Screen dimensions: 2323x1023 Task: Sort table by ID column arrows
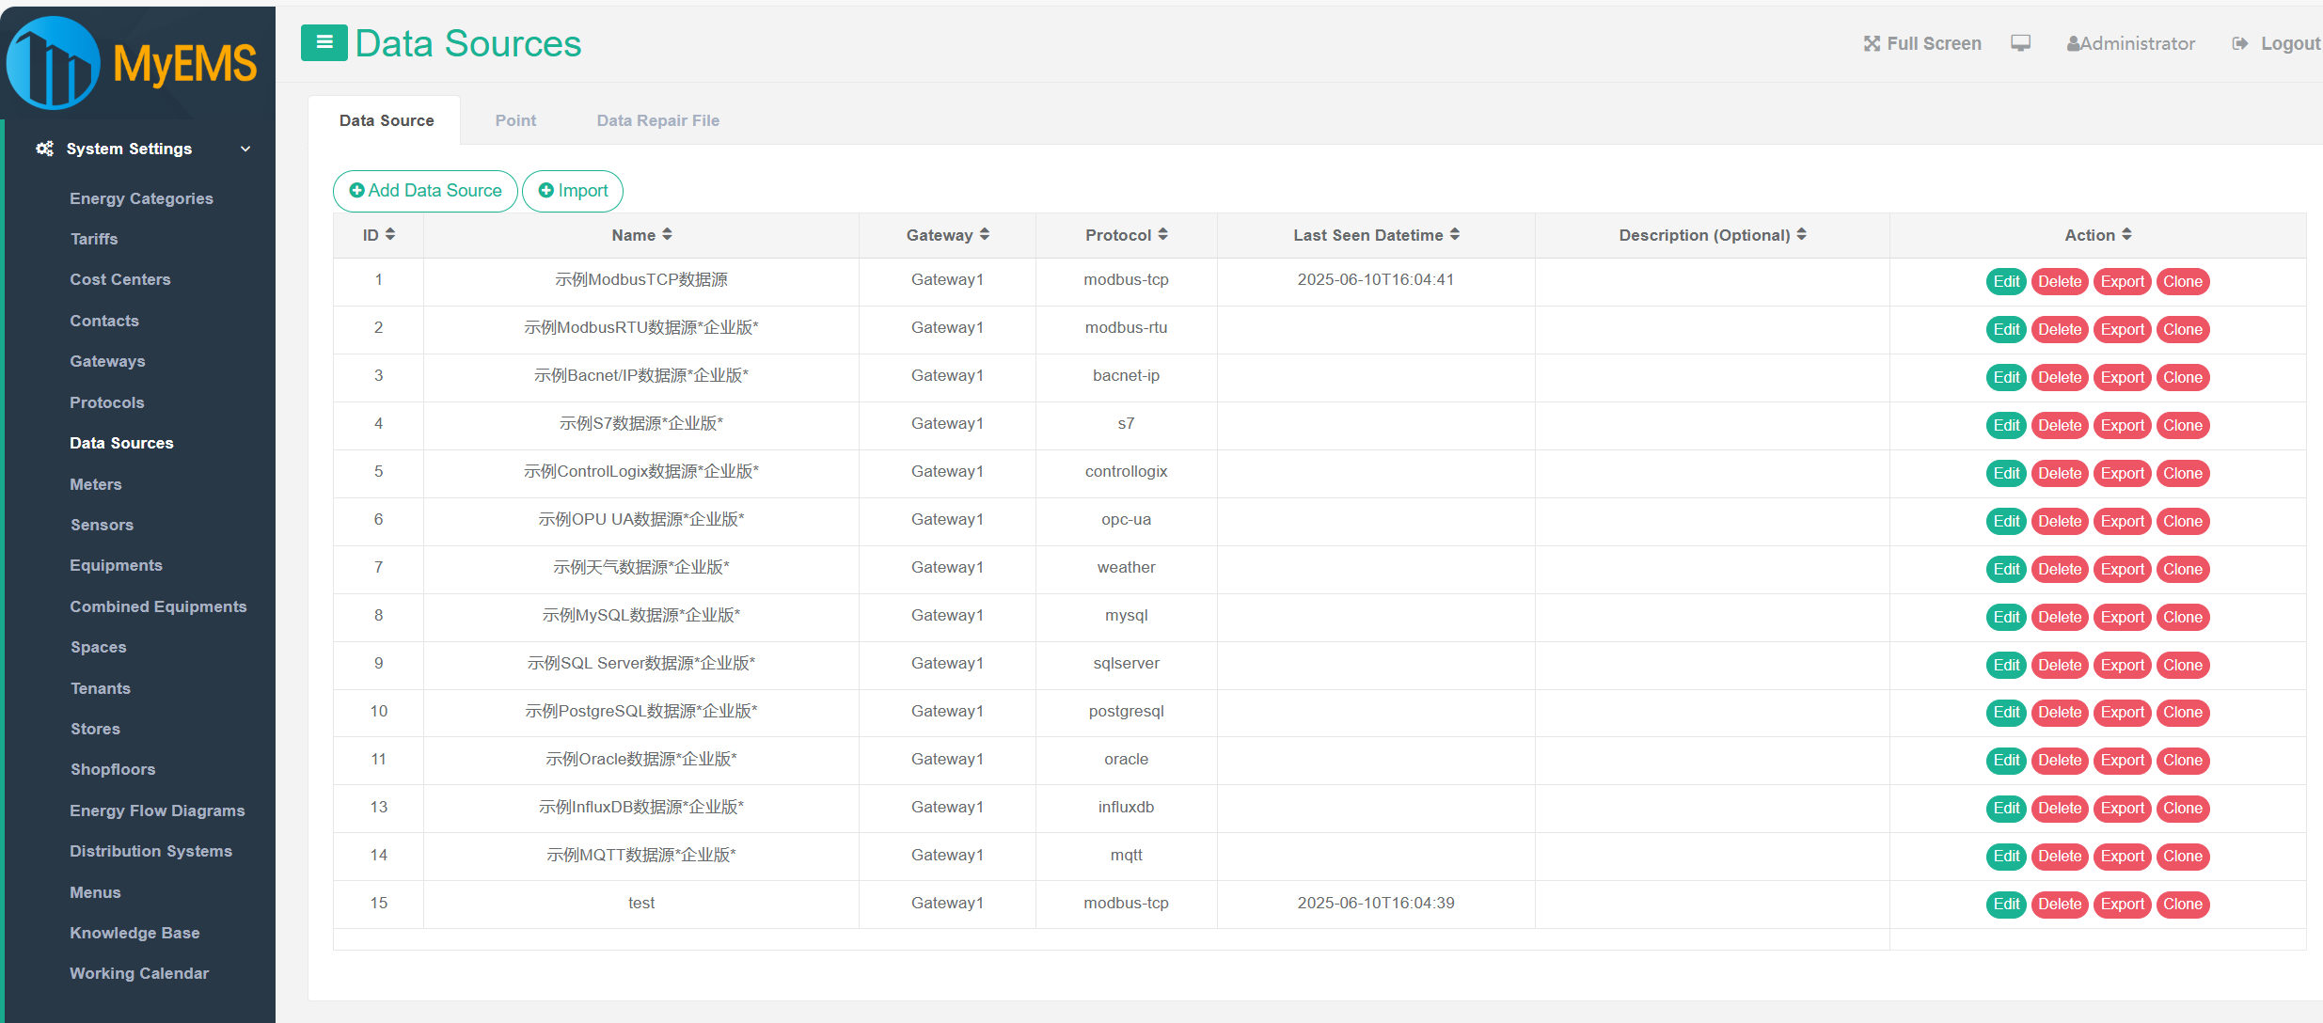390,234
